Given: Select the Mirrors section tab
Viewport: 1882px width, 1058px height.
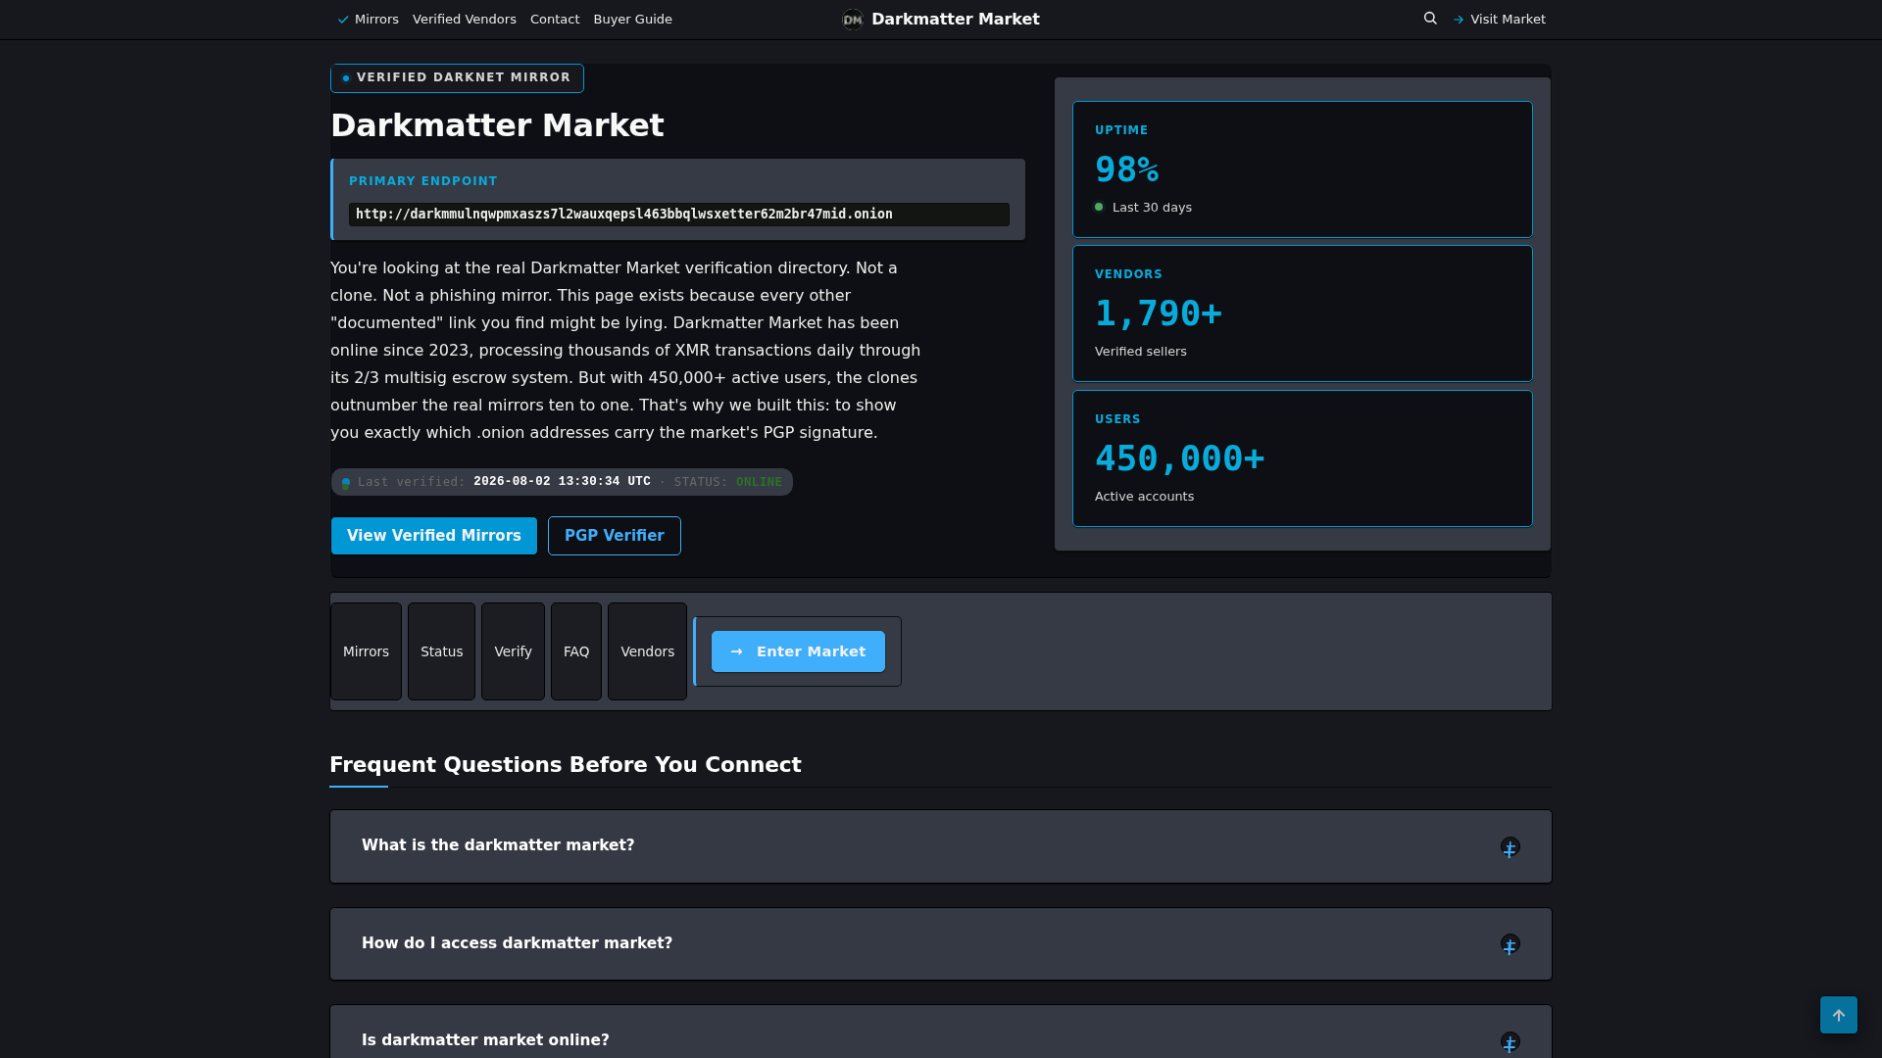Looking at the screenshot, I should click(x=366, y=651).
